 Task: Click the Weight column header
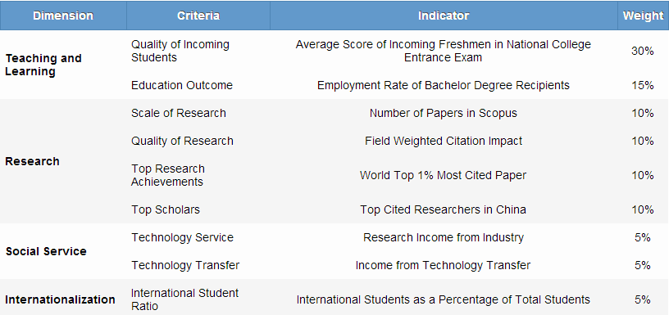click(643, 16)
